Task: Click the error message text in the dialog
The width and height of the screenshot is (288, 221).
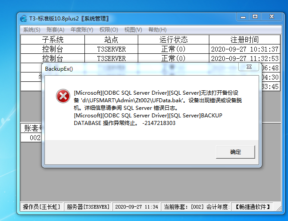Action: [158, 108]
